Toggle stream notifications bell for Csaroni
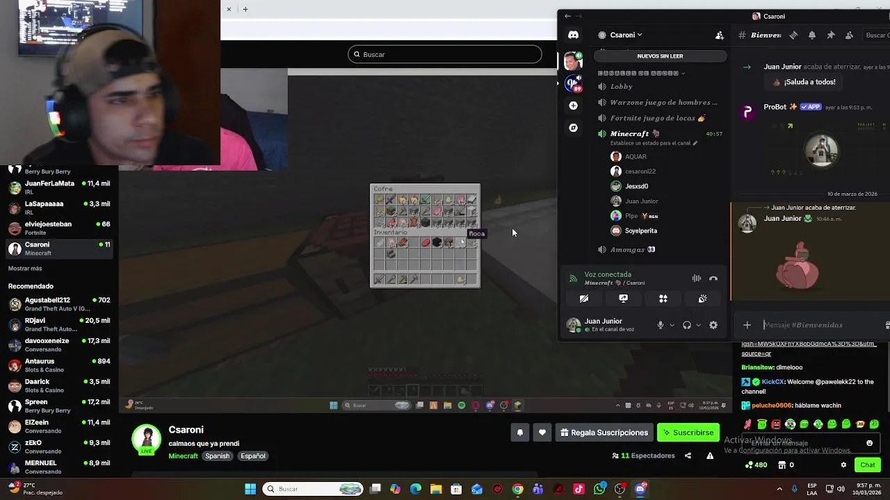Viewport: 890px width, 500px height. click(519, 433)
